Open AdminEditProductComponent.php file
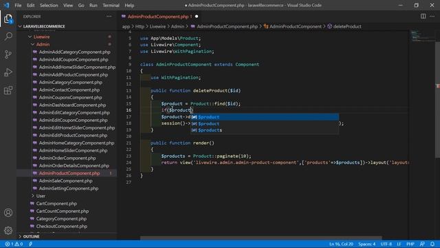440x248 pixels. tap(73, 135)
